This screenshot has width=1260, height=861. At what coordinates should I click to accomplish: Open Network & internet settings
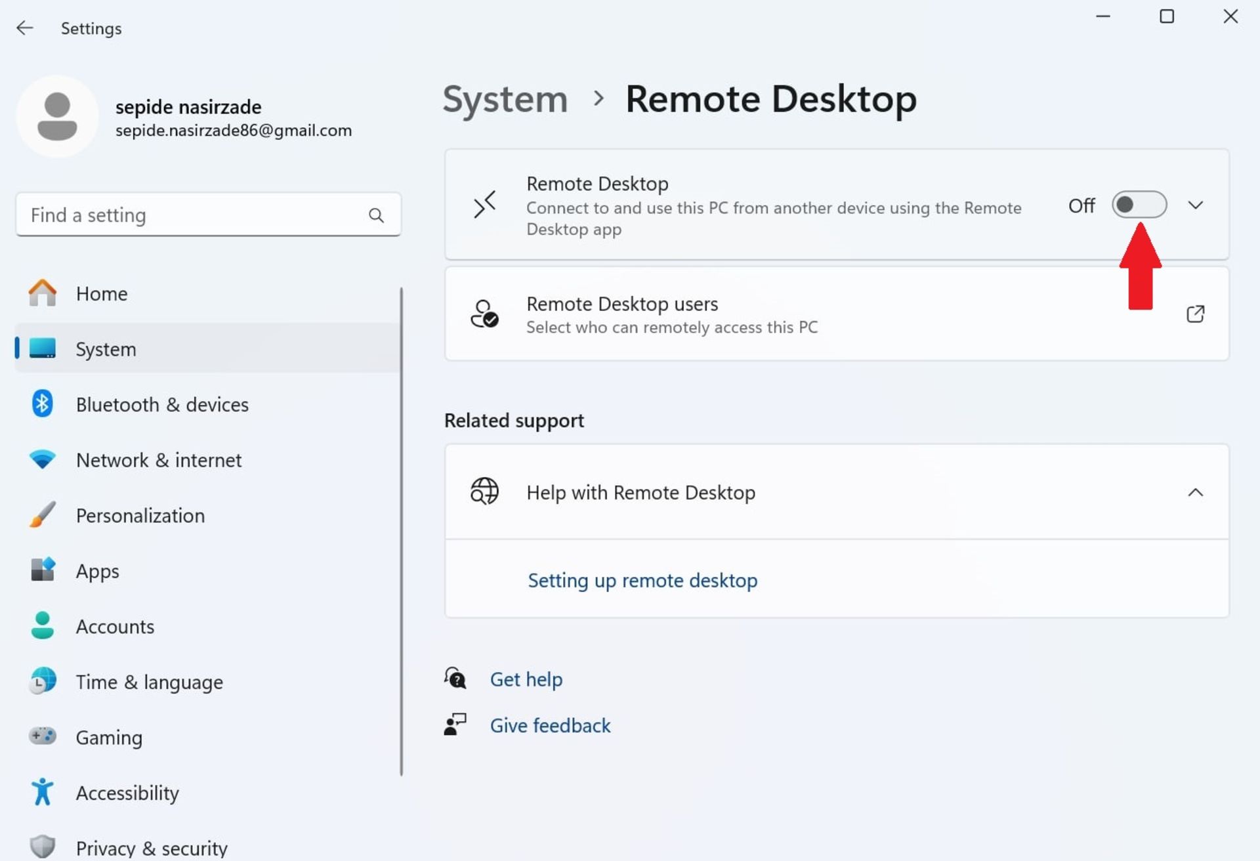(207, 459)
